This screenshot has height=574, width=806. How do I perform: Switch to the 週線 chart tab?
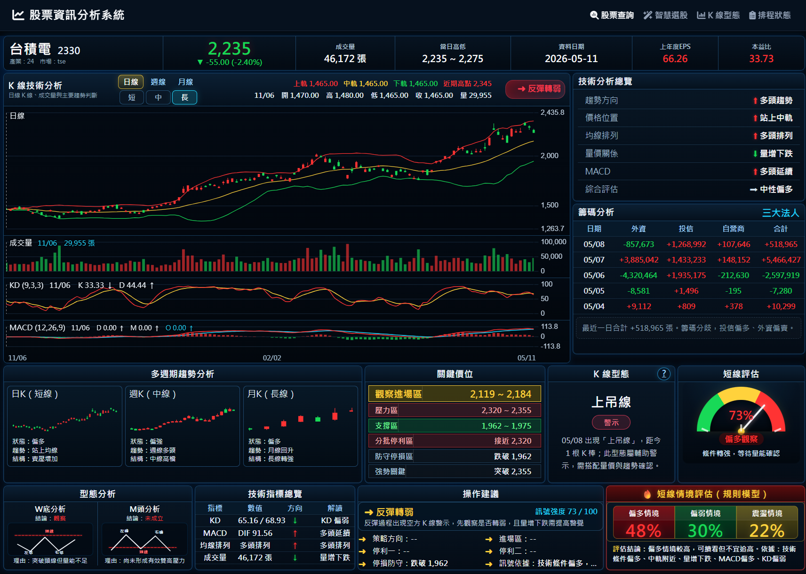158,82
